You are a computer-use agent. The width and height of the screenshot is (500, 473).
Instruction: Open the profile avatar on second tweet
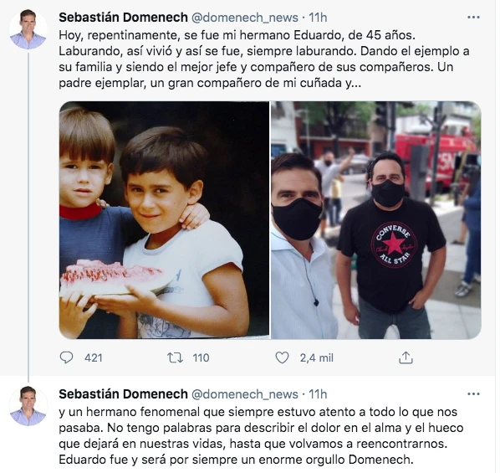[28, 406]
